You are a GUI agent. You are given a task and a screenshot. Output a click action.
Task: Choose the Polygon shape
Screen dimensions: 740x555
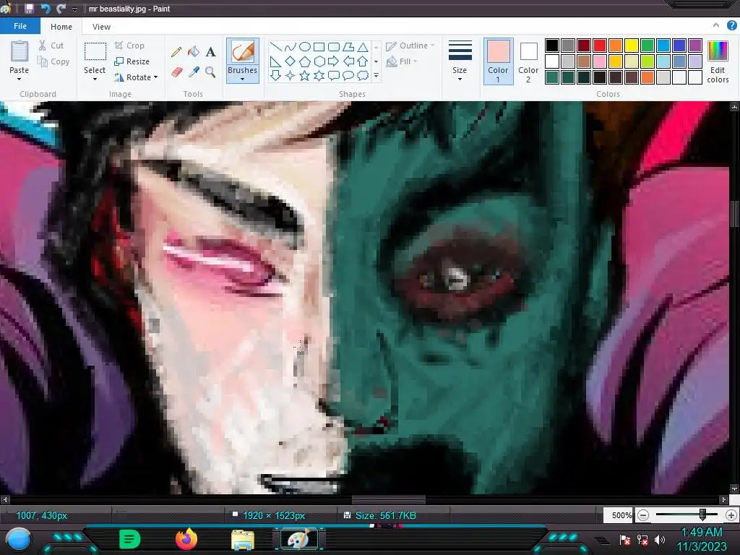(x=348, y=47)
